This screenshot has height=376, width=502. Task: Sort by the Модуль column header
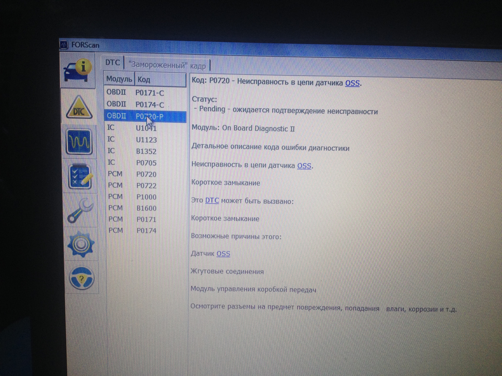pos(119,79)
